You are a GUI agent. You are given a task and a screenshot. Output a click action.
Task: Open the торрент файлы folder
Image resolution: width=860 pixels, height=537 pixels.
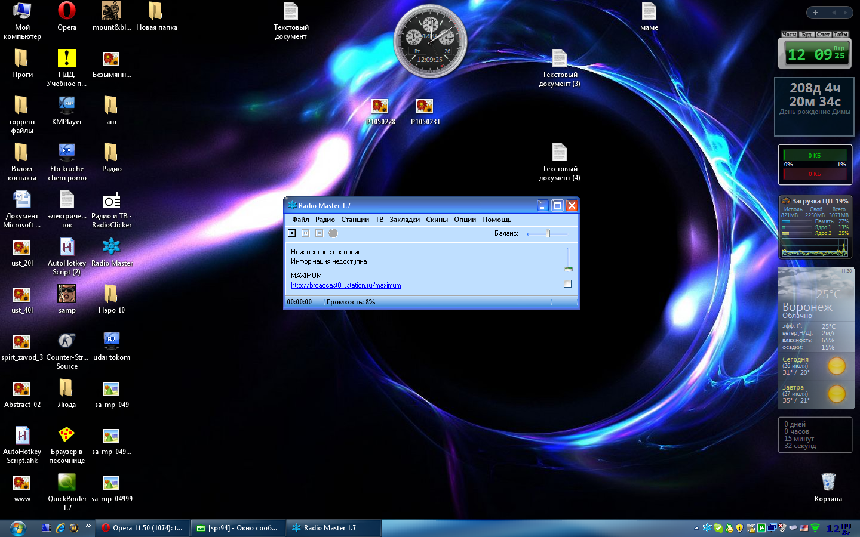22,116
